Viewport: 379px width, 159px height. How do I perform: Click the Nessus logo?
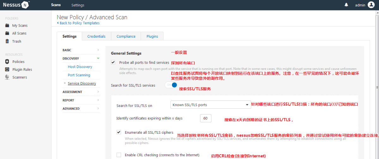(x=16, y=5)
